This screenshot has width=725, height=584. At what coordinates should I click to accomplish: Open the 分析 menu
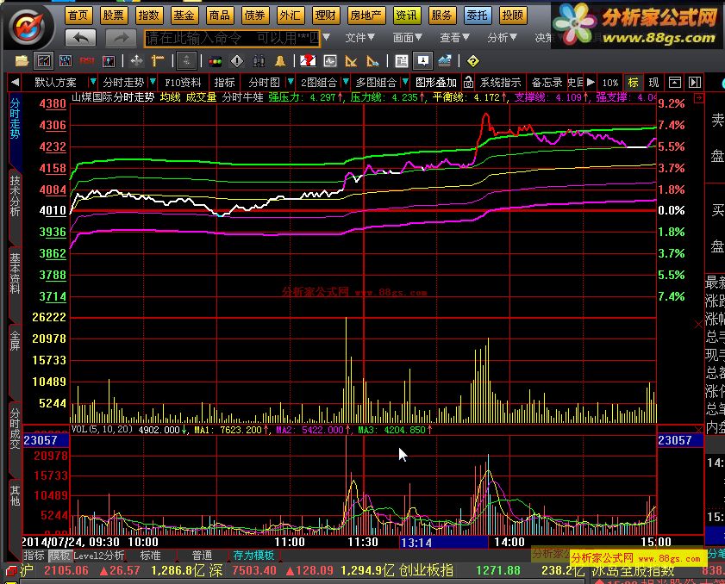[x=502, y=37]
